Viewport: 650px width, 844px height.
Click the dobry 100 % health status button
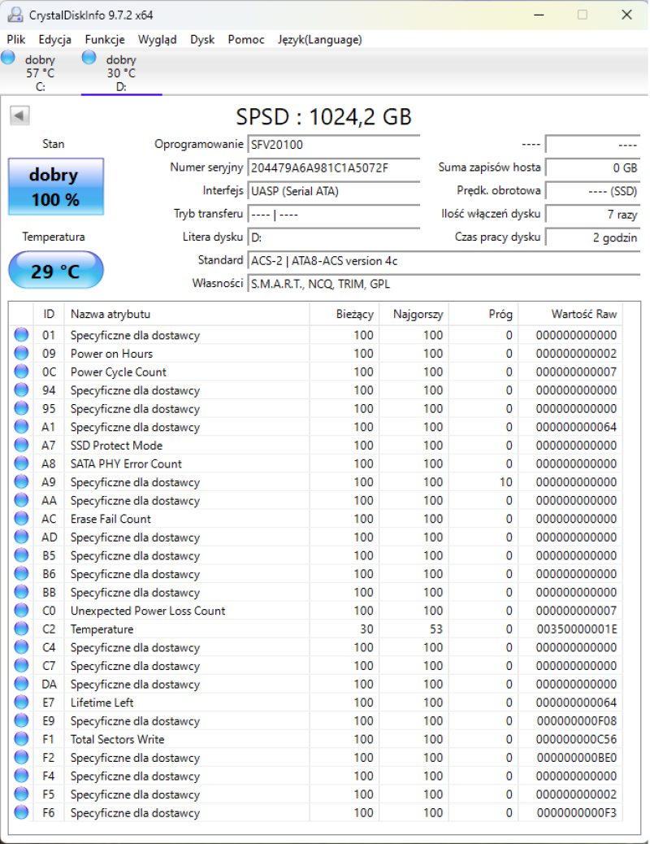coord(56,187)
